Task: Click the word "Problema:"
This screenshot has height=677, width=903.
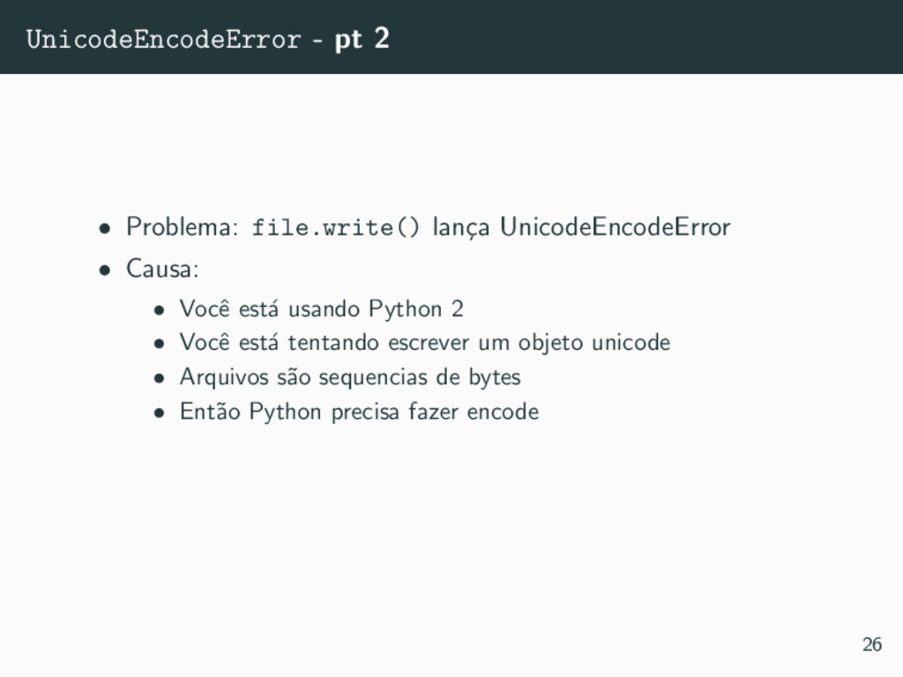Action: click(183, 227)
